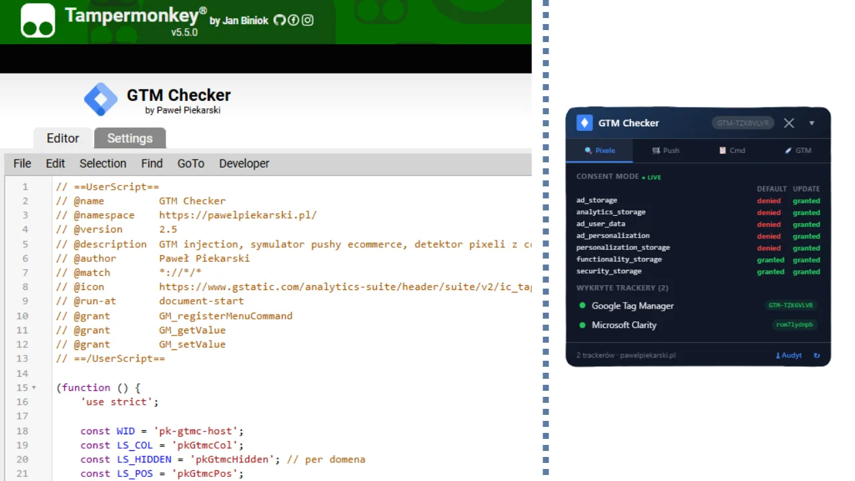Click the analytics_storage consent label

pos(611,212)
